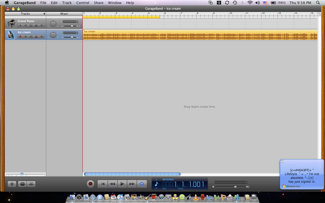
Task: Open GarageBand guitar icon in Dock
Action: click(x=147, y=197)
